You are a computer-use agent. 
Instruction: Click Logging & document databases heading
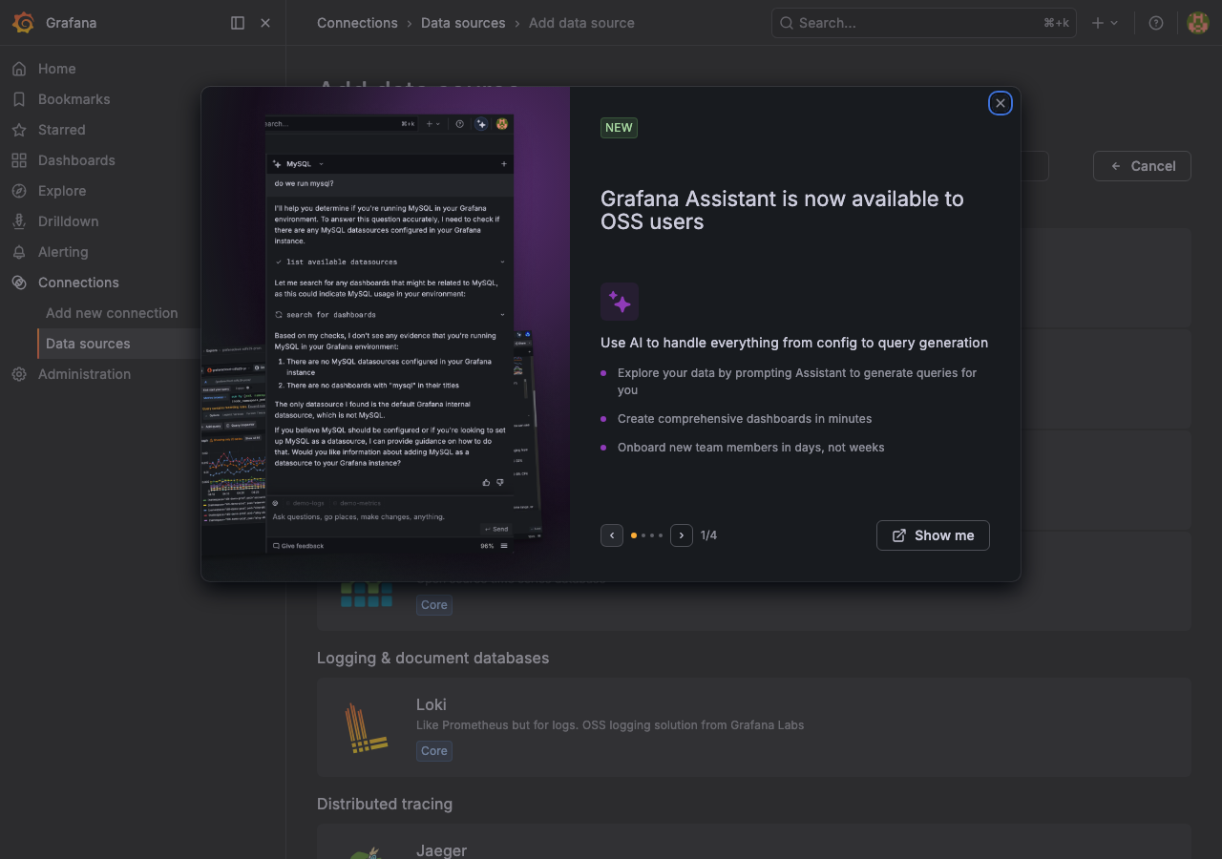tap(432, 658)
